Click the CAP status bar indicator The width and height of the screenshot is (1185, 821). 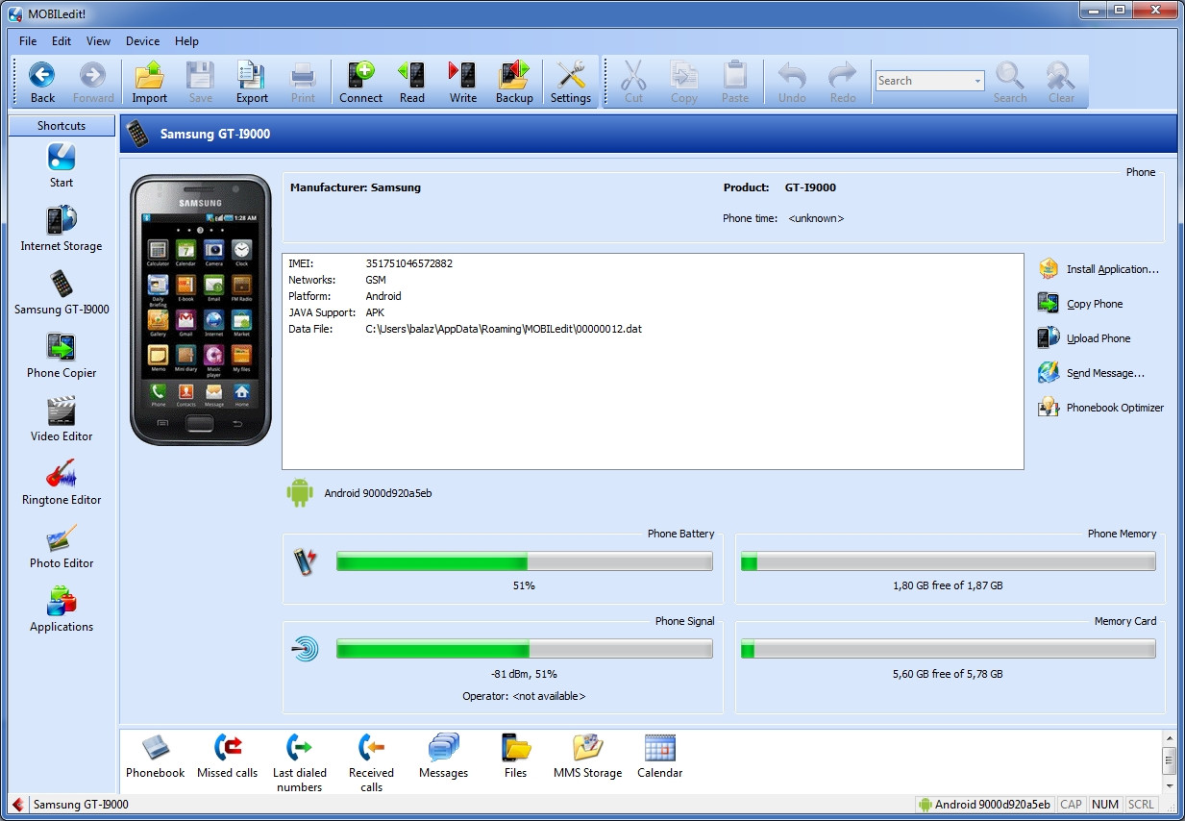[x=1071, y=805]
